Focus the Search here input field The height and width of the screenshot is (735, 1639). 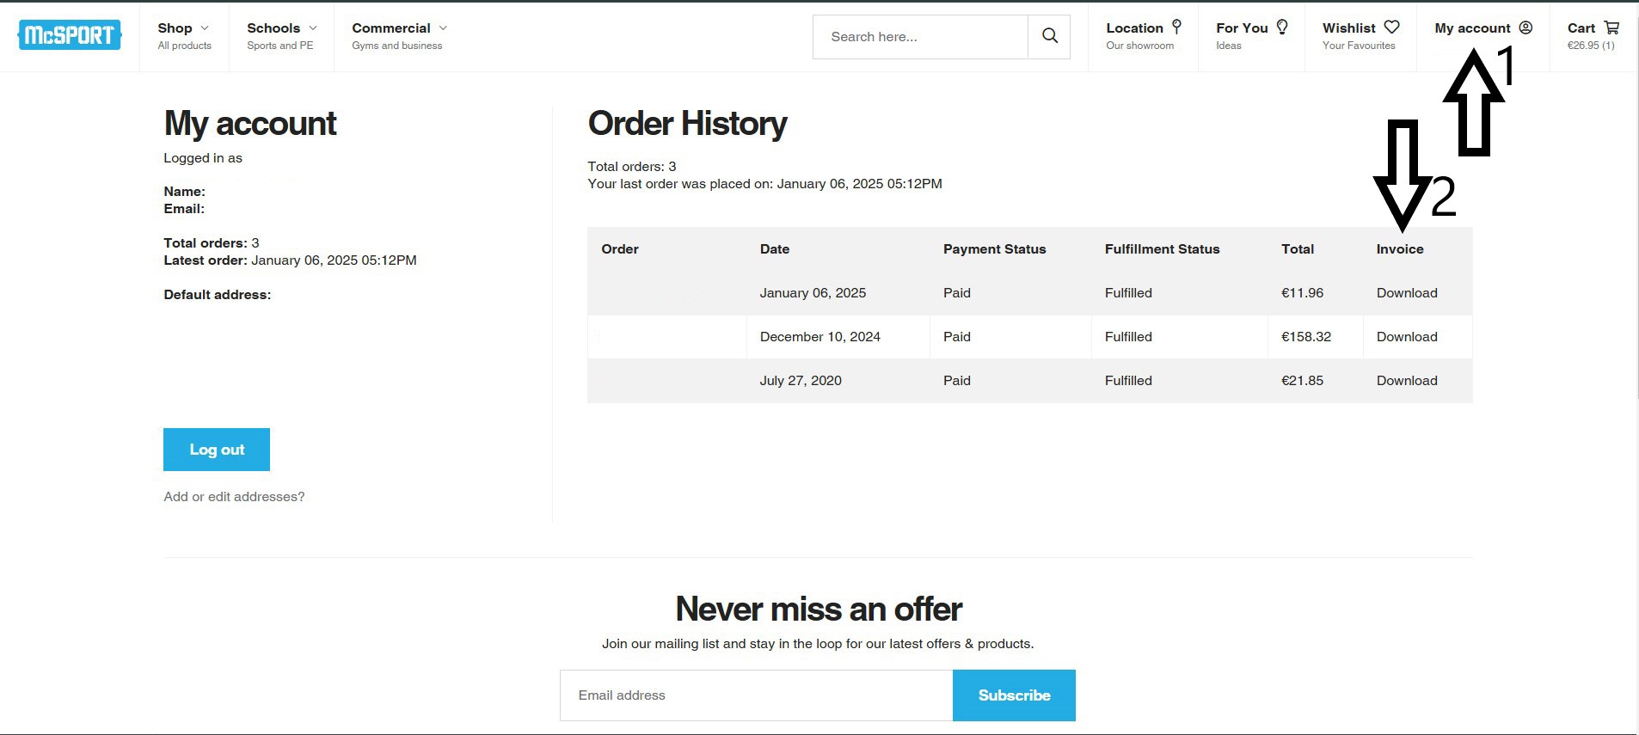point(920,37)
